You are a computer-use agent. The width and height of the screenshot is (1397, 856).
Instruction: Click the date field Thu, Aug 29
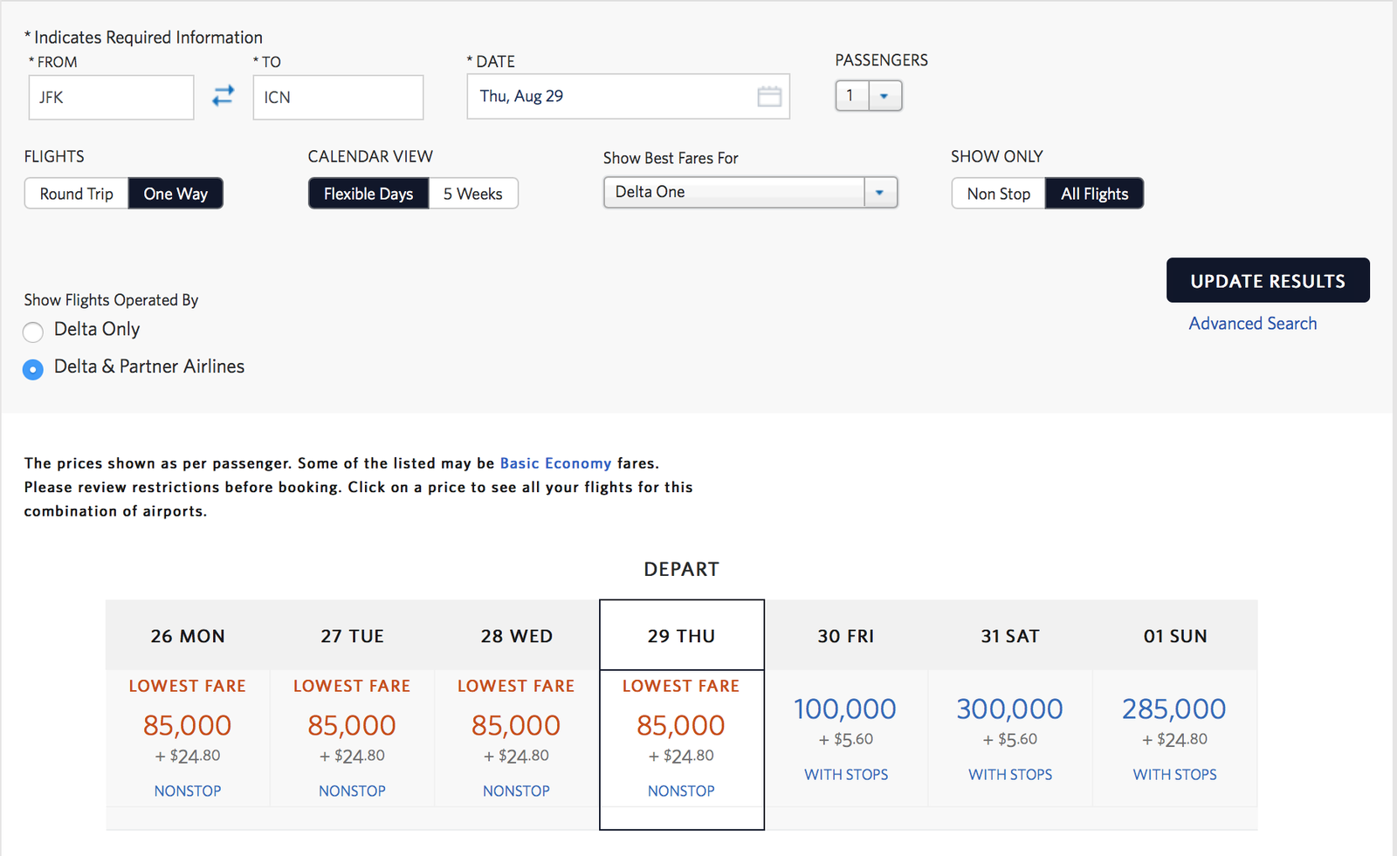[x=629, y=96]
